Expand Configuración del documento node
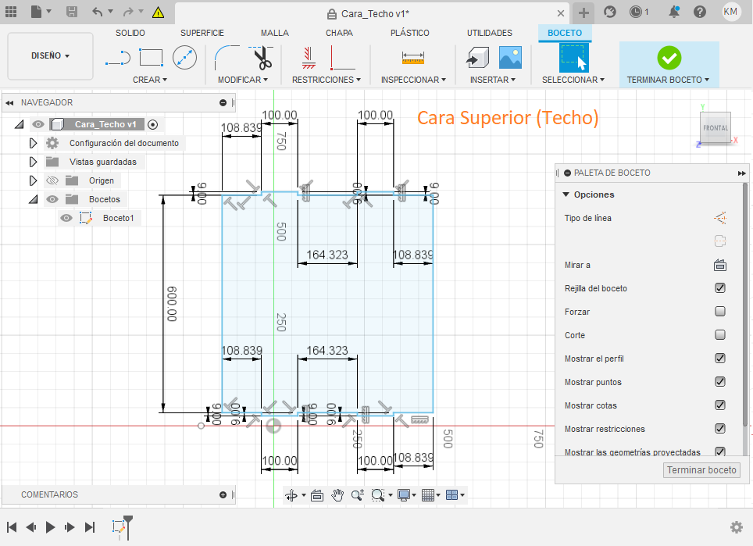 point(33,143)
